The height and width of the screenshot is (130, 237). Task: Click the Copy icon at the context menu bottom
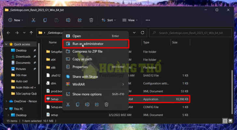pyautogui.click(x=77, y=104)
